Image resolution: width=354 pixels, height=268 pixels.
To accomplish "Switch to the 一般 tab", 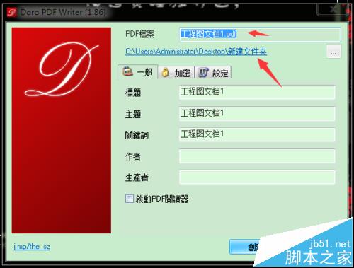I will click(137, 71).
